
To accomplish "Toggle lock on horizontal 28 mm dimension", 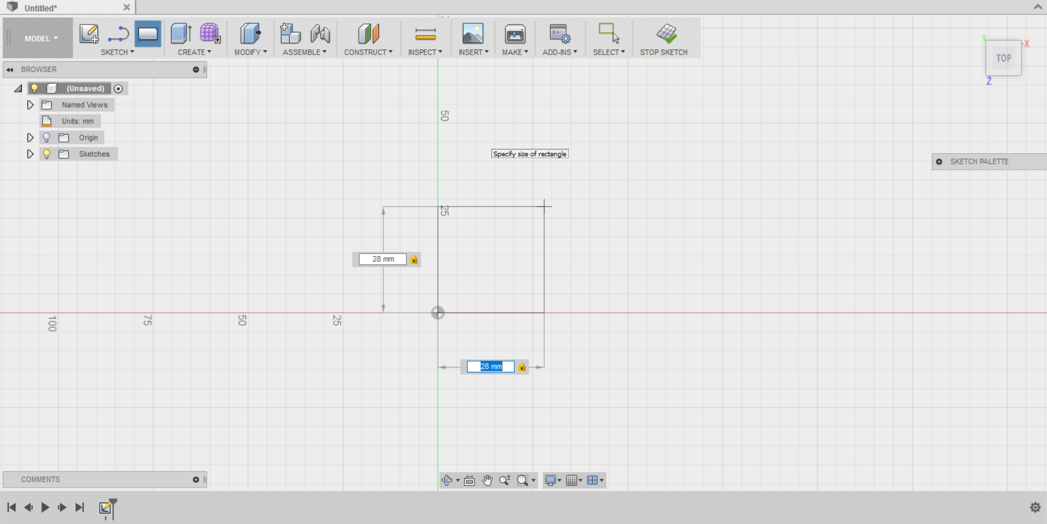I will click(522, 367).
